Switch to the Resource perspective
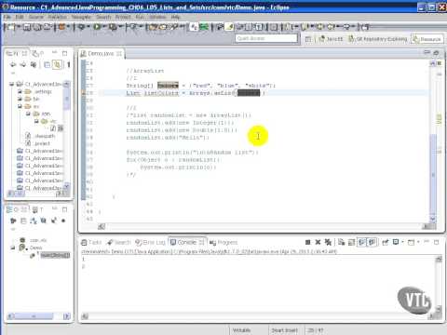This screenshot has width=447, height=335. tap(427, 39)
